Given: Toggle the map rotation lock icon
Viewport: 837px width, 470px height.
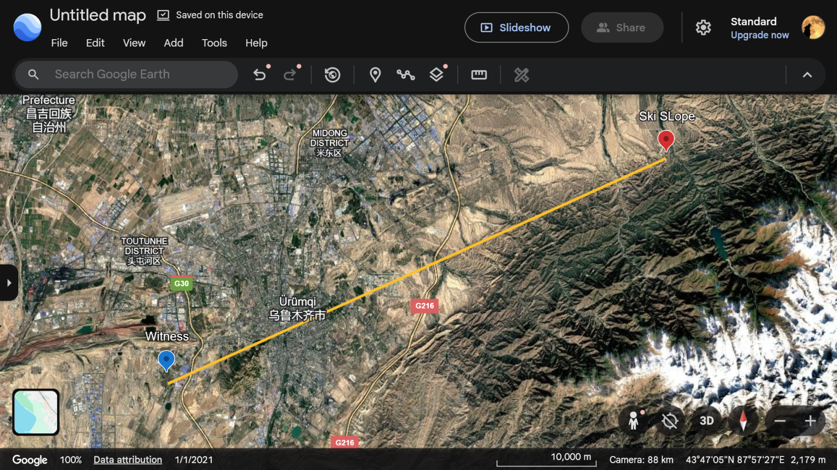Looking at the screenshot, I should [x=670, y=420].
